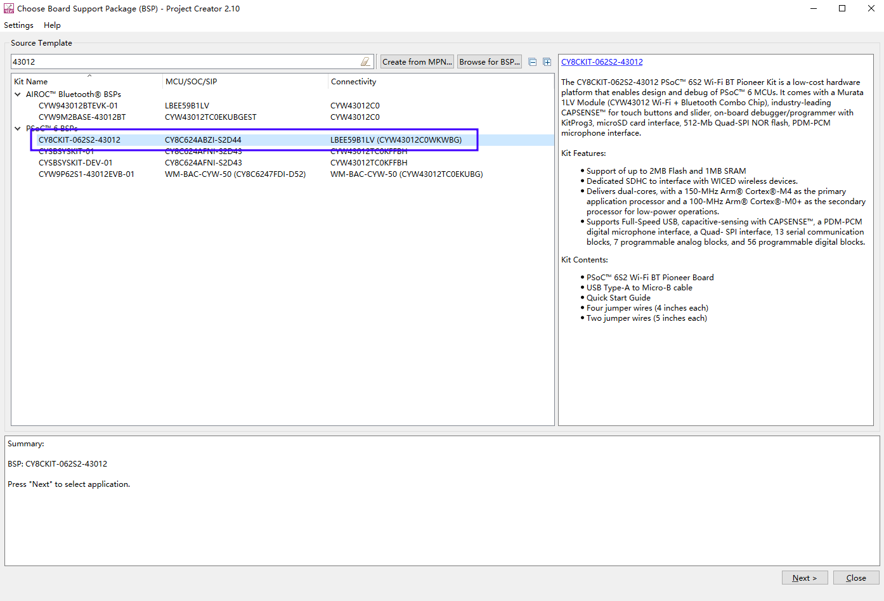The width and height of the screenshot is (884, 601).
Task: Select the CYSBSYSKIT-01 kit
Action: click(x=66, y=151)
